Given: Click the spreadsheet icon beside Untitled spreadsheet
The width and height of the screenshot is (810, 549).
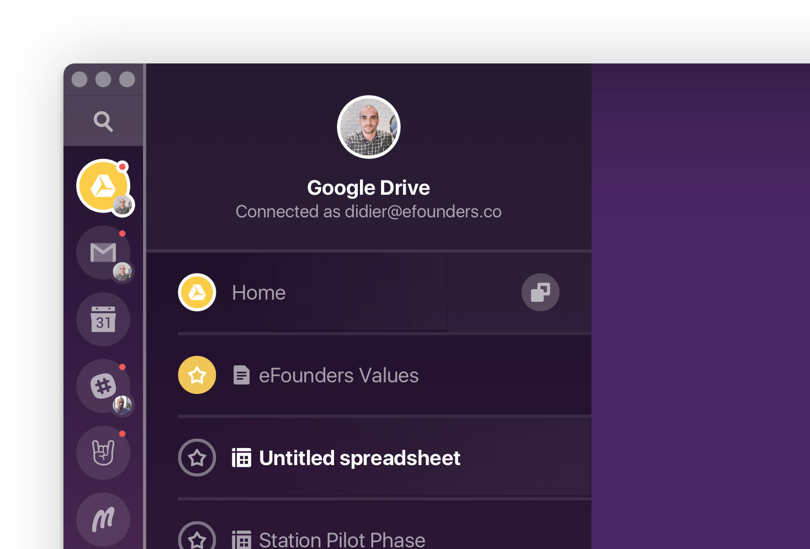Looking at the screenshot, I should (x=241, y=458).
